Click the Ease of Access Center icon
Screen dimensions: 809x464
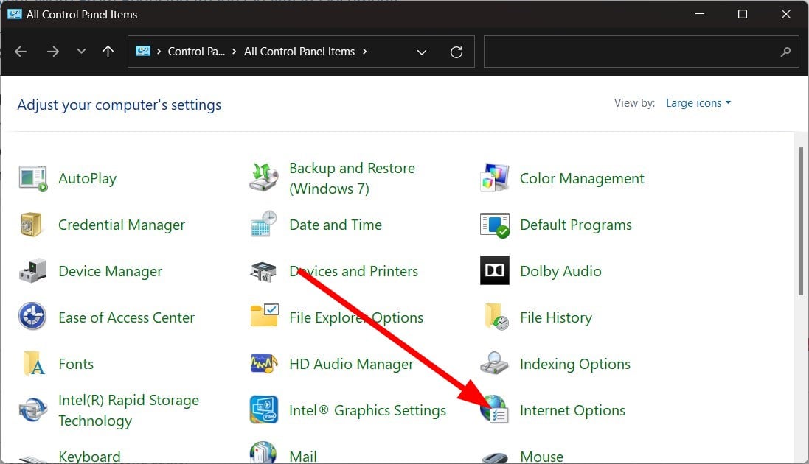click(x=32, y=316)
